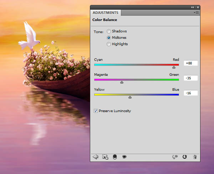Click the Cyan-Red slider handle

pos(174,67)
